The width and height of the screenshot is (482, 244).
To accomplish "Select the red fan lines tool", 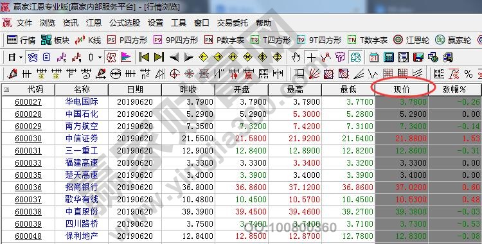I will point(314,74).
